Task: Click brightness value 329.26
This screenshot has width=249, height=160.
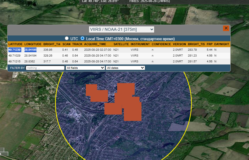Action: point(48,56)
